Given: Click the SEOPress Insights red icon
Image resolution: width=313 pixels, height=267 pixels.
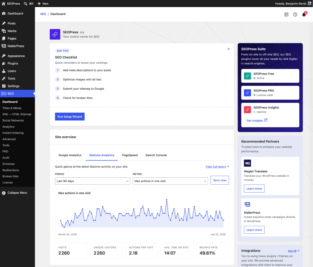Looking at the screenshot, I should click(247, 110).
